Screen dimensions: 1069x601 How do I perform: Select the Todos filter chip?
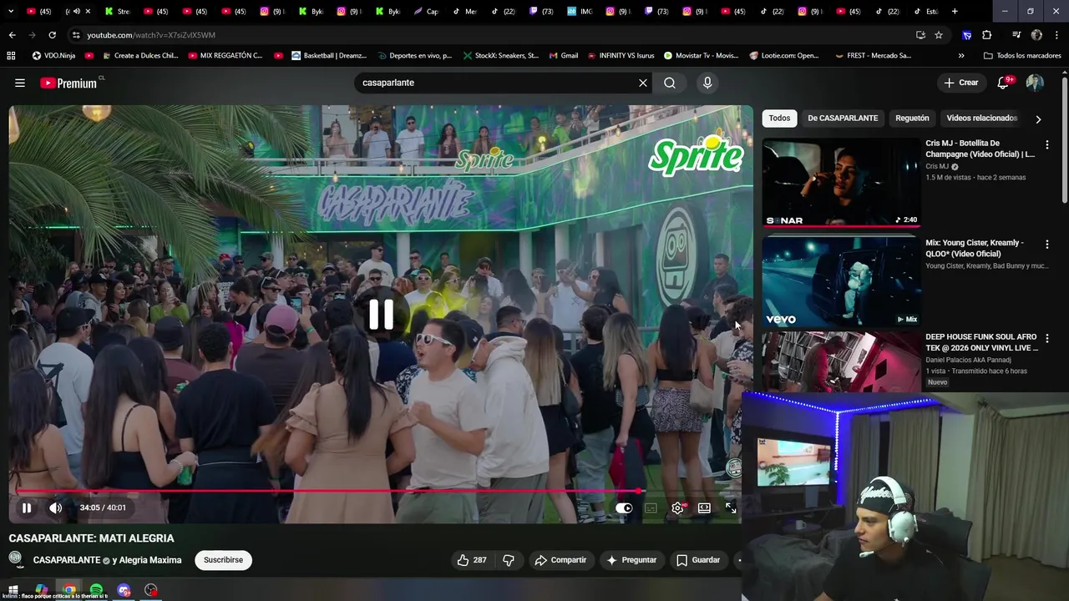click(x=779, y=119)
